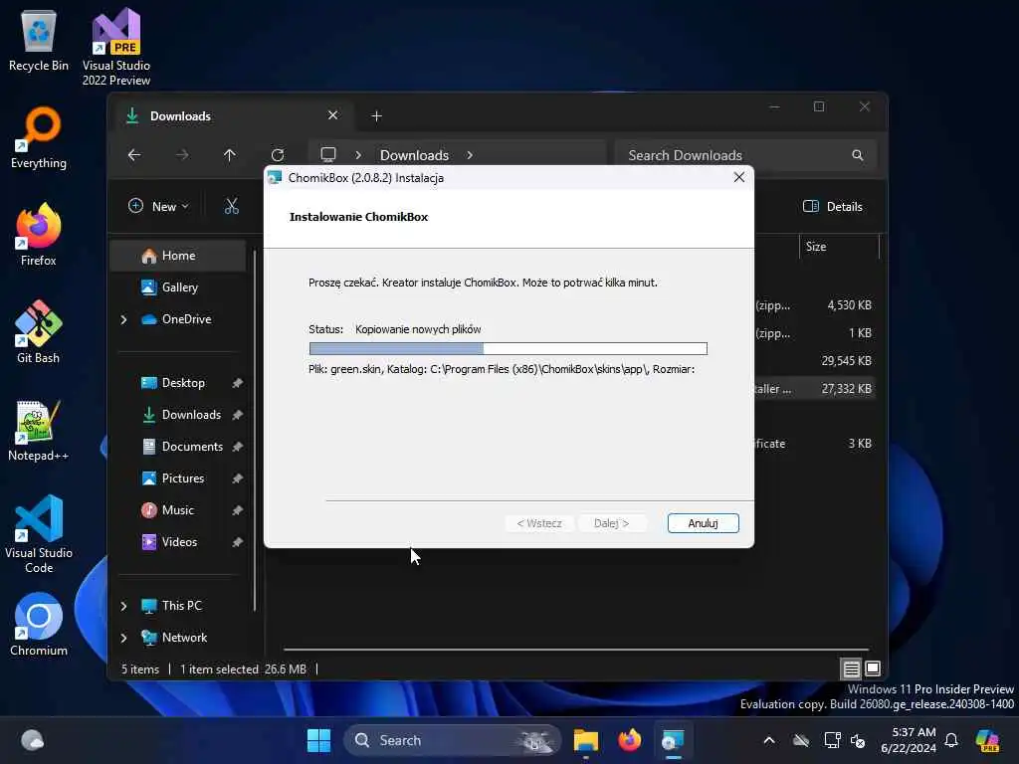The height and width of the screenshot is (764, 1019).
Task: Toggle the Details pane button
Action: click(833, 206)
